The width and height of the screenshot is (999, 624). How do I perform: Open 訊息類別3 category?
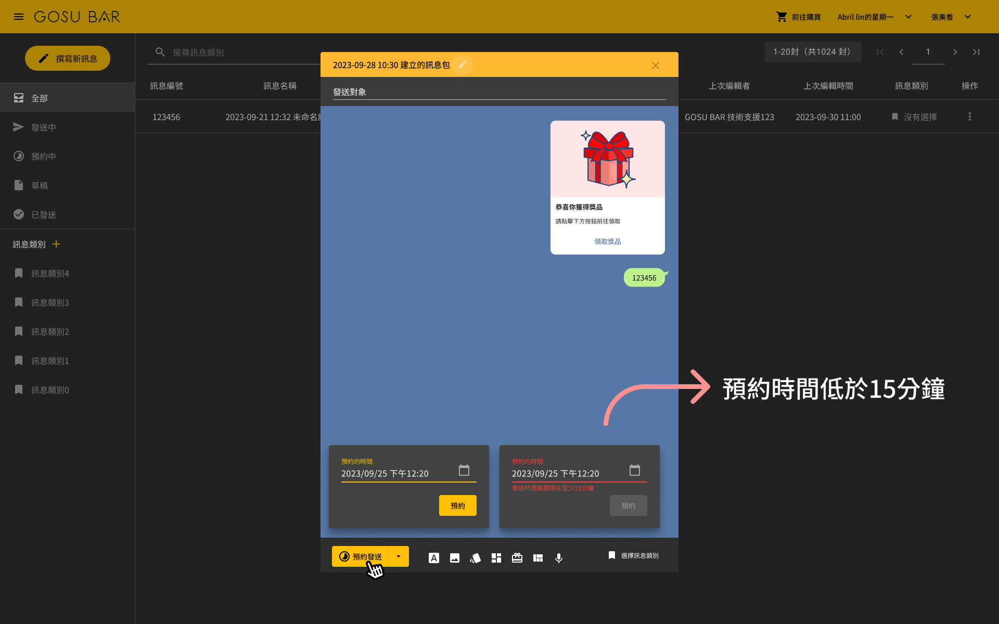(68, 302)
